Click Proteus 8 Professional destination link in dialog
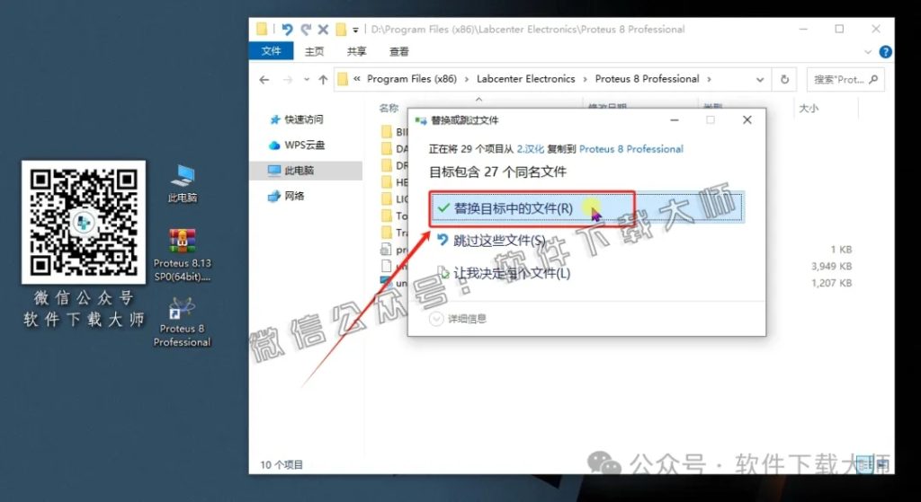 click(x=631, y=149)
